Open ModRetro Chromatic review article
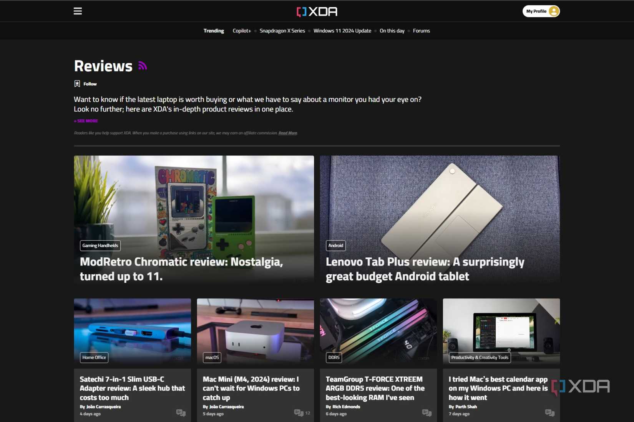This screenshot has height=422, width=634. point(181,269)
